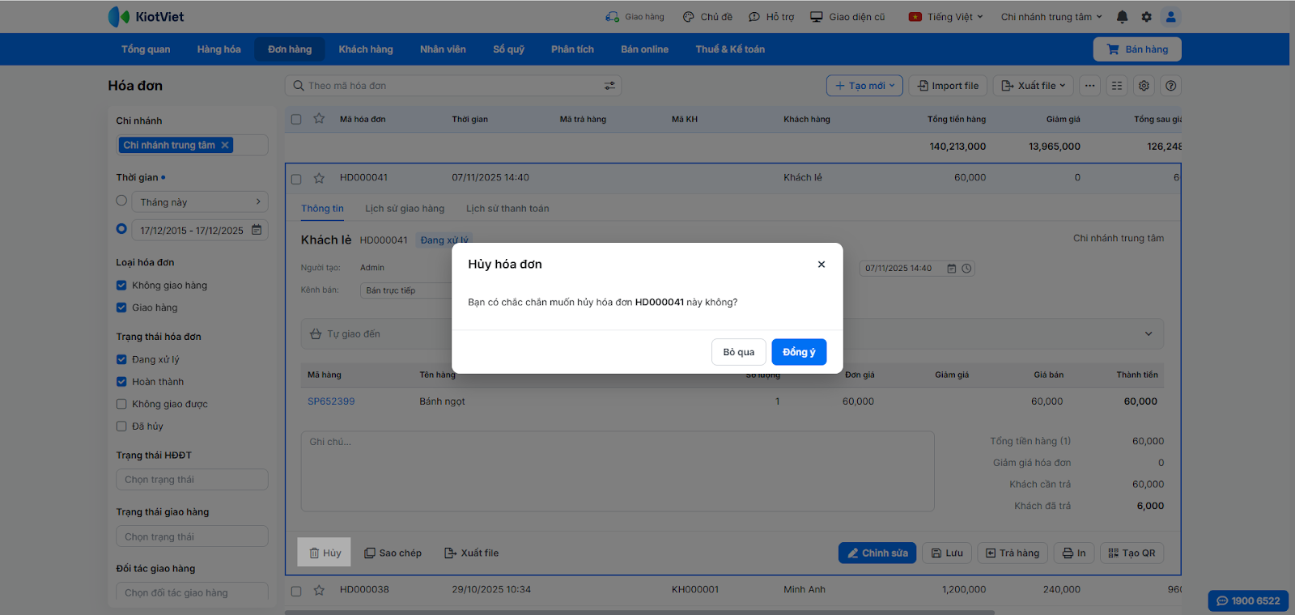
Task: Go to Tổng quan menu
Action: [146, 49]
